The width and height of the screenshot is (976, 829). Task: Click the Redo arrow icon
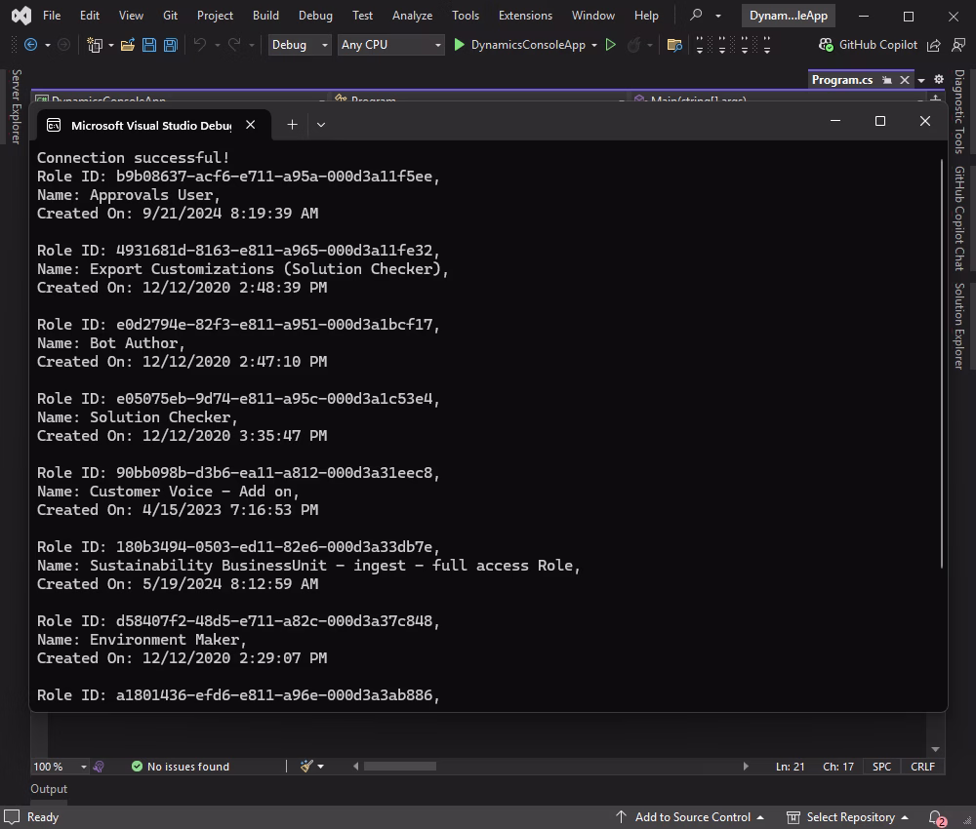click(234, 45)
